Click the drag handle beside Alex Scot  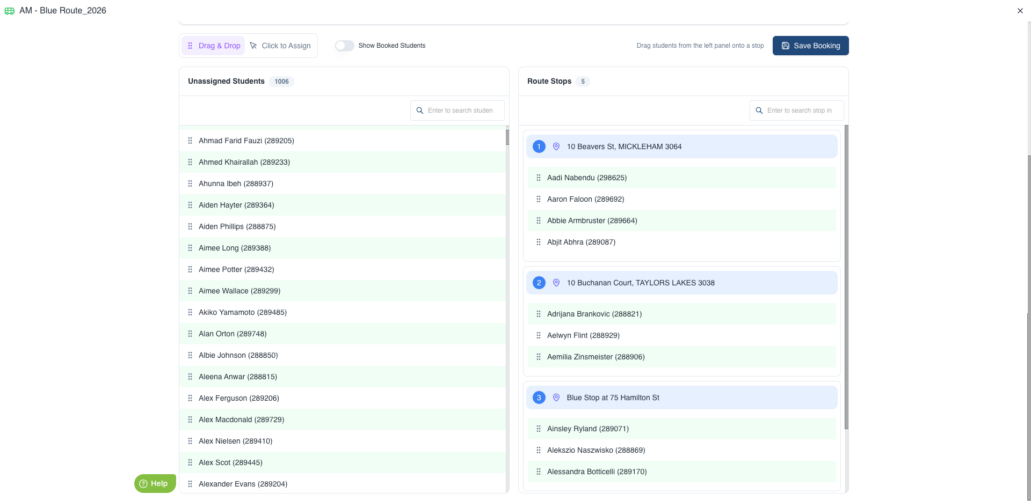coord(190,462)
